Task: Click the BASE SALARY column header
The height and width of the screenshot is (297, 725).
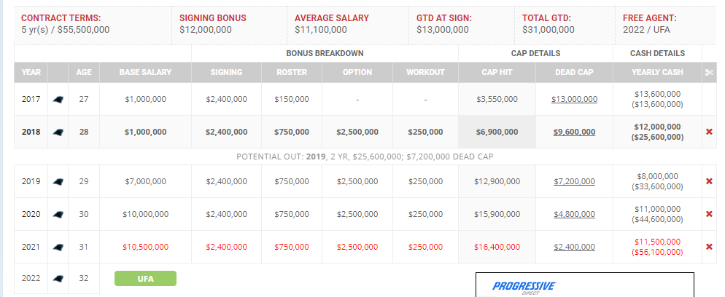Action: (145, 72)
